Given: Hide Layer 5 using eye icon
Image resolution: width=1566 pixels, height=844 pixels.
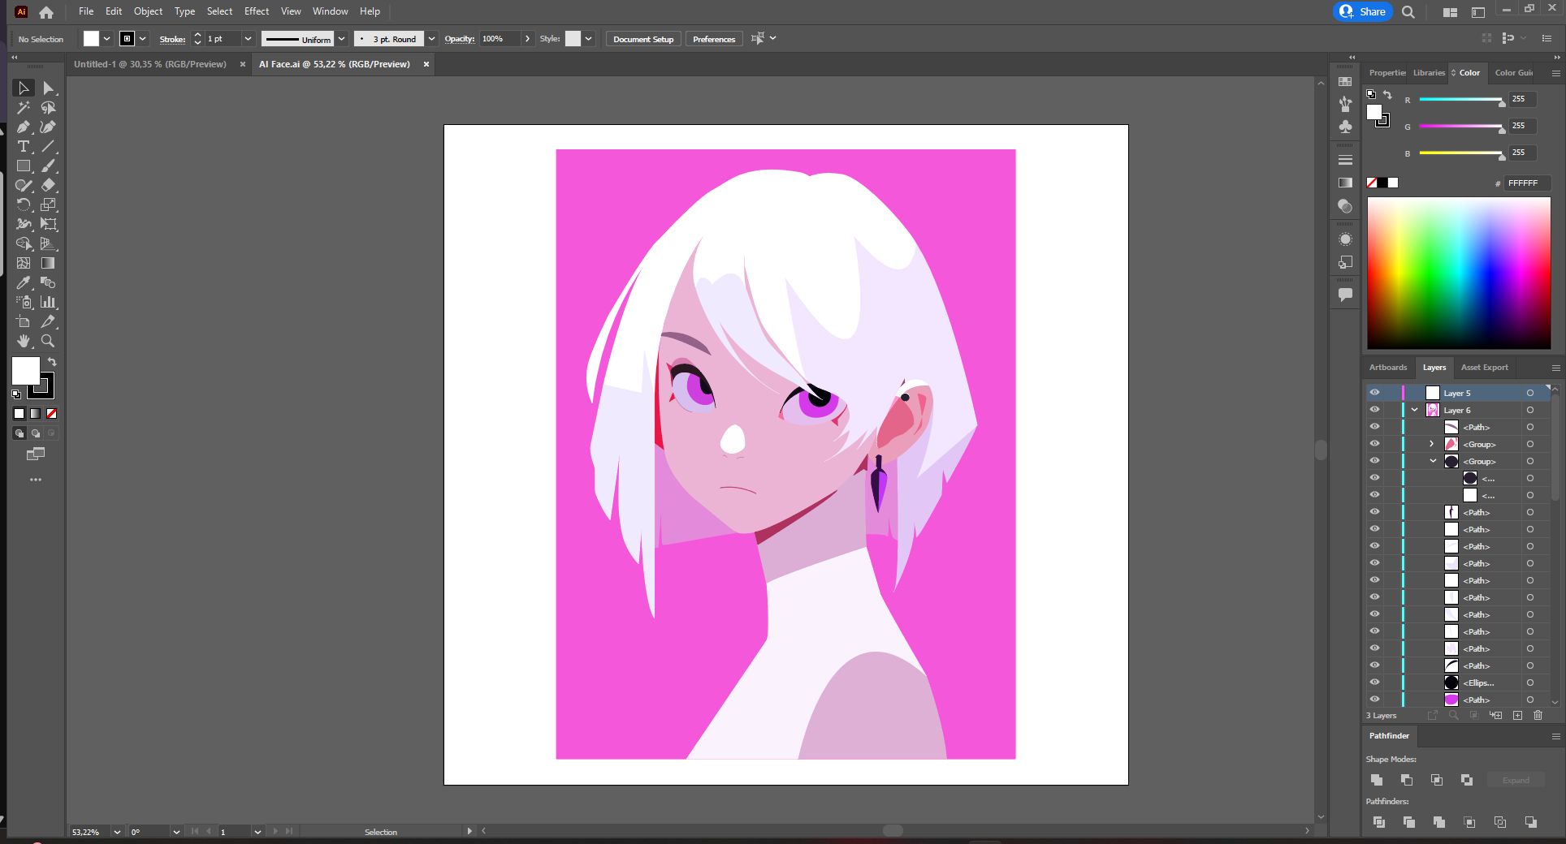Looking at the screenshot, I should [x=1374, y=393].
